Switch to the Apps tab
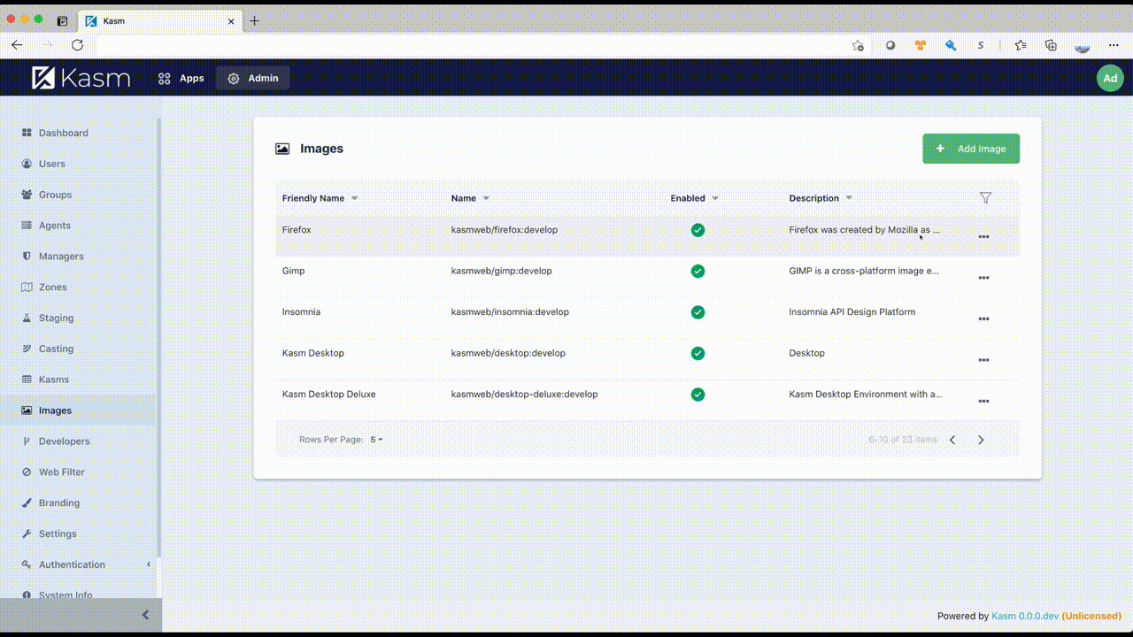Viewport: 1133px width, 637px height. pyautogui.click(x=181, y=78)
